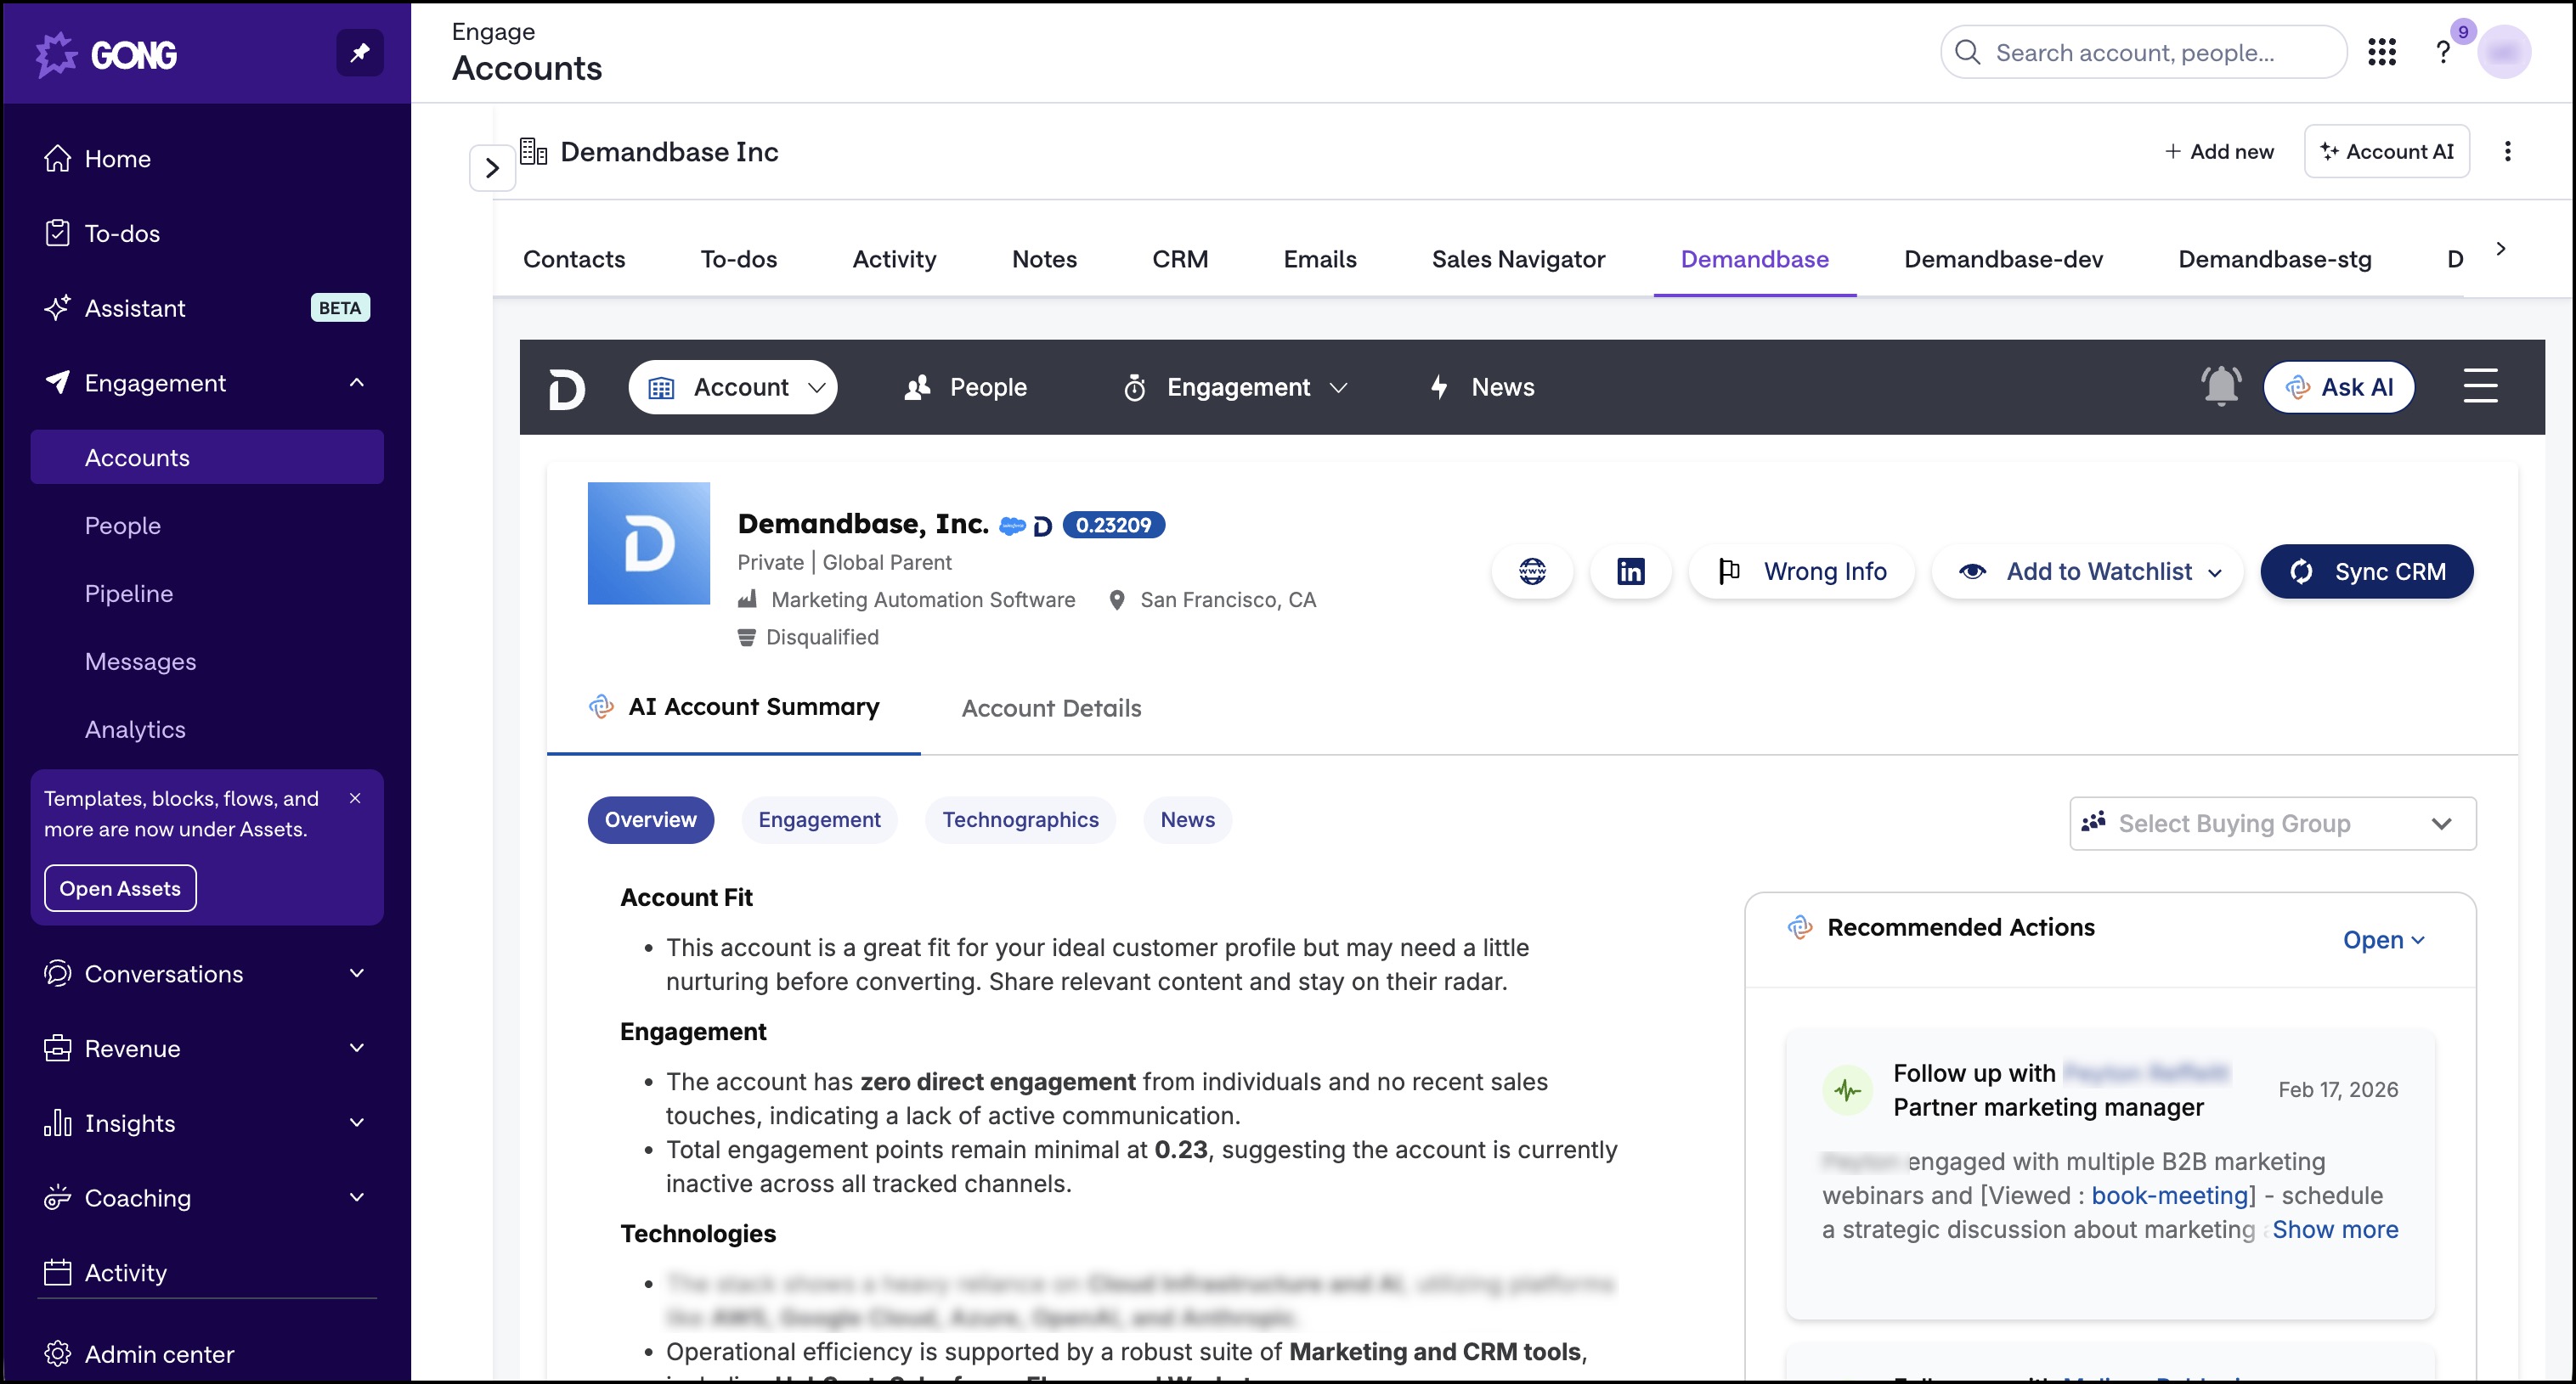Open the company LinkedIn page

coord(1630,571)
